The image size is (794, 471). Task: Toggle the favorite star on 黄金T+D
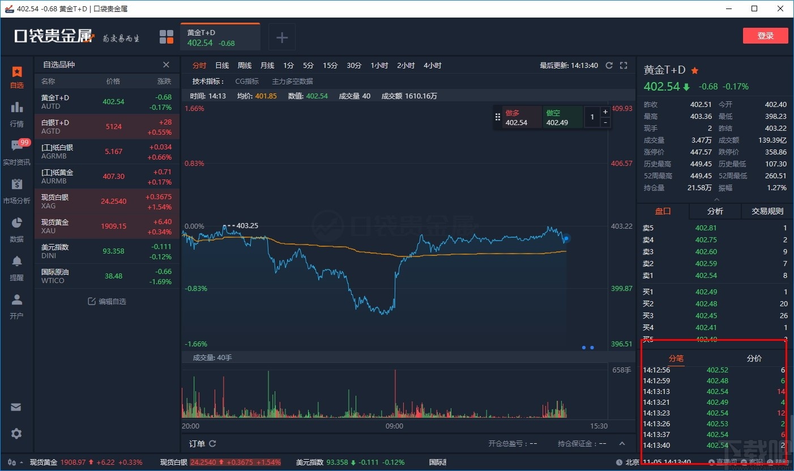tap(694, 71)
